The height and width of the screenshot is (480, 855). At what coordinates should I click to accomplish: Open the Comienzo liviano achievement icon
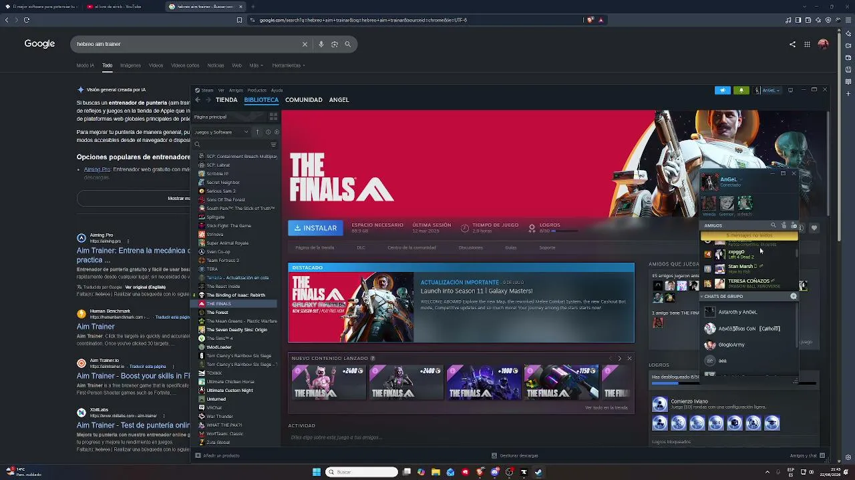[x=660, y=404]
